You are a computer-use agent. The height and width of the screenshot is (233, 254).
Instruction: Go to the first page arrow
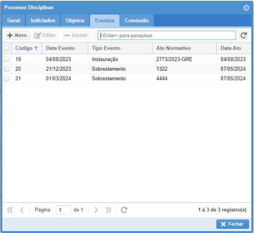(10, 210)
